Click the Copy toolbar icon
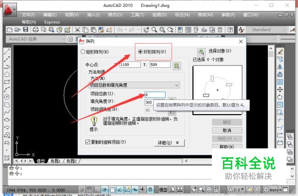The image size is (298, 196). coord(86,30)
